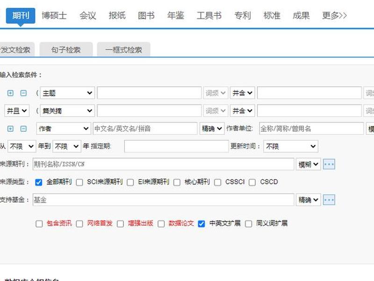Switch to the 标准 tab
This screenshot has height=281, width=374.
click(x=272, y=16)
